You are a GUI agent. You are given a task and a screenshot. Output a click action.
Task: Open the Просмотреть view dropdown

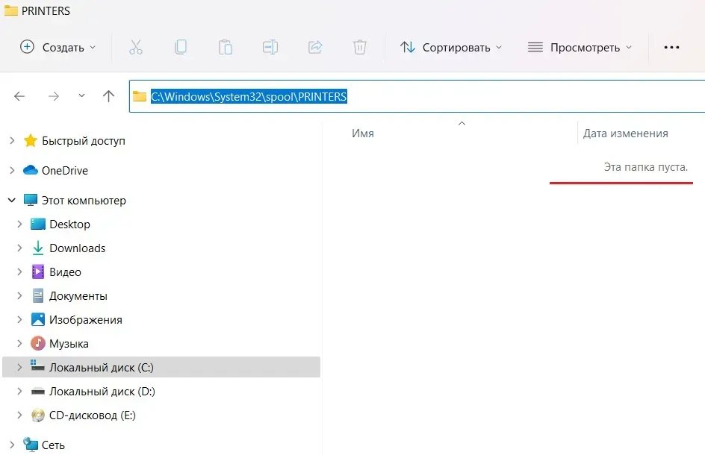tap(580, 47)
